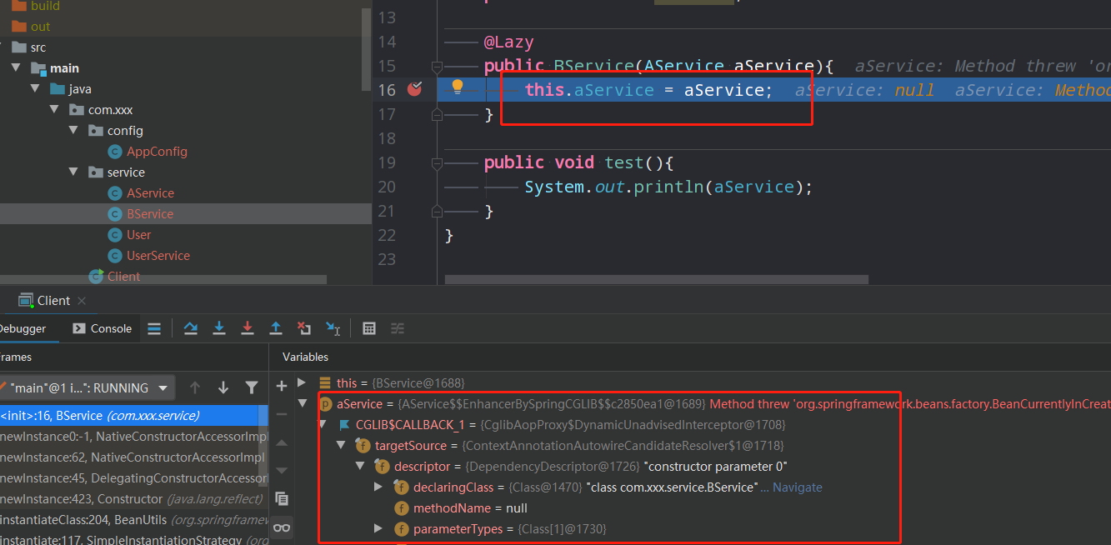This screenshot has width=1111, height=545.
Task: Open the Evaluate Expression calculator icon
Action: click(369, 328)
